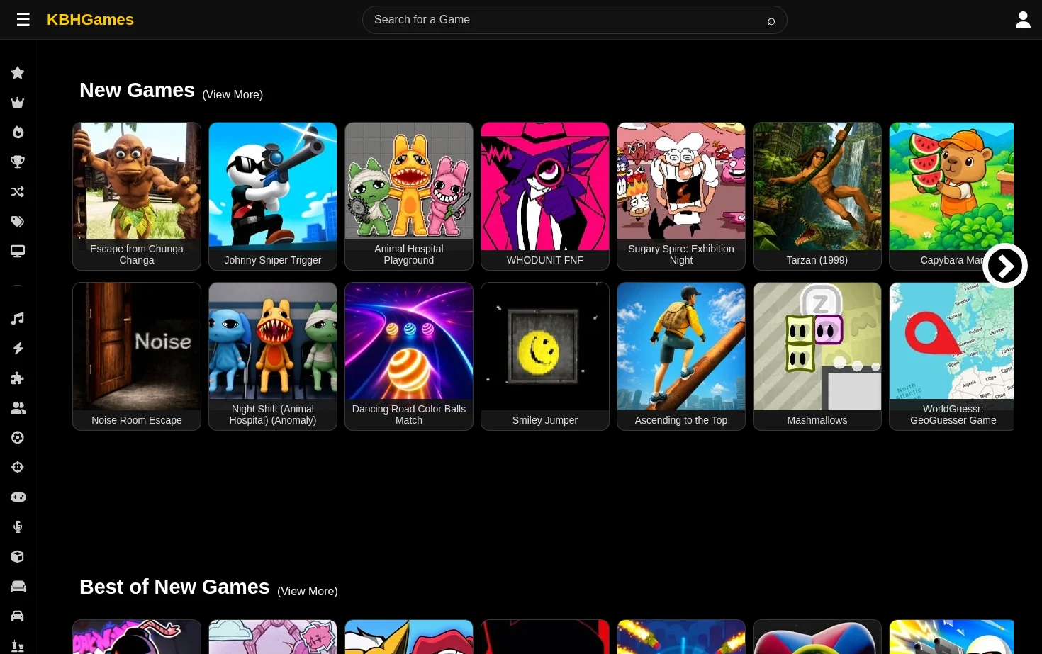Click the next arrow on New Games carousel
The width and height of the screenshot is (1042, 654).
click(x=1005, y=266)
